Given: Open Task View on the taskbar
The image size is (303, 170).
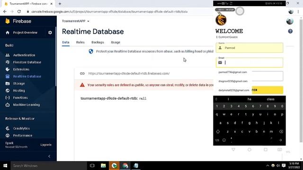Looking at the screenshot, I should click(92, 166).
